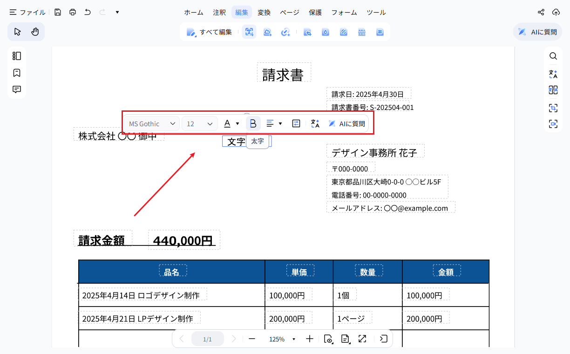Click the 品名 table header

pos(172,272)
